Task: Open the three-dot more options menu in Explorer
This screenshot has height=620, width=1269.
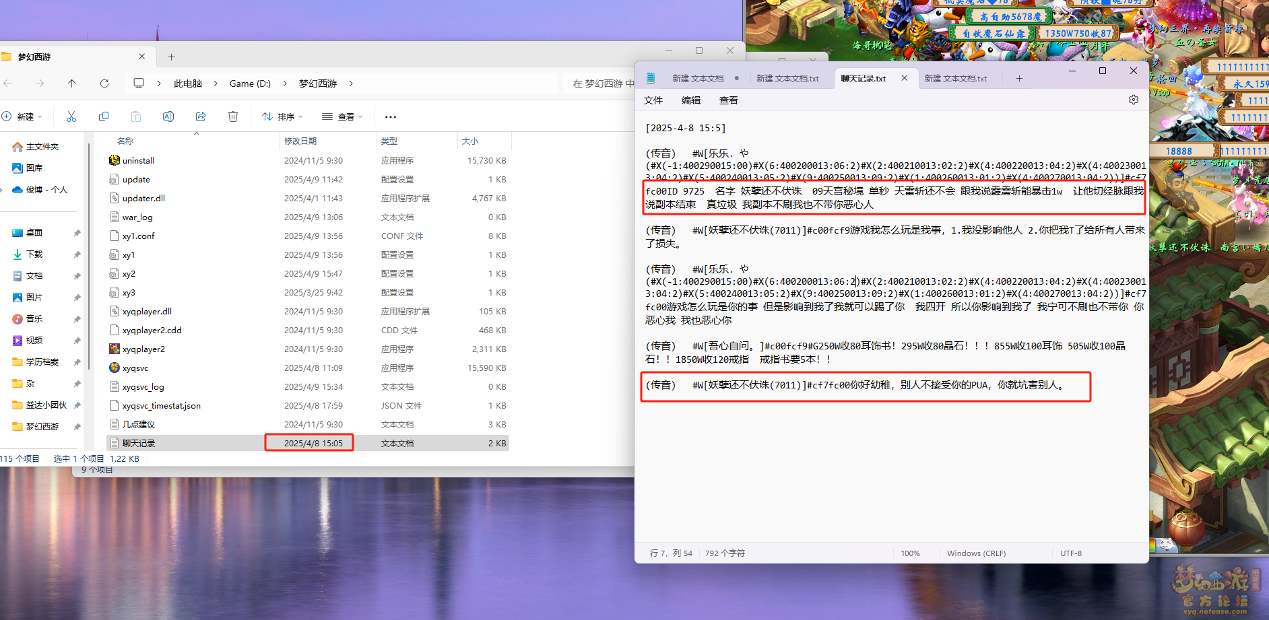Action: pyautogui.click(x=391, y=116)
